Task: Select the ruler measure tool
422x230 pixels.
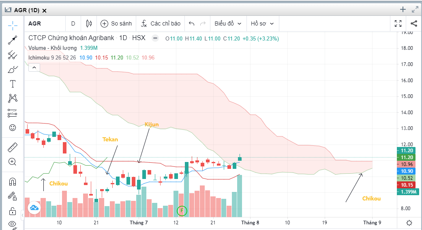Action: (x=13, y=147)
